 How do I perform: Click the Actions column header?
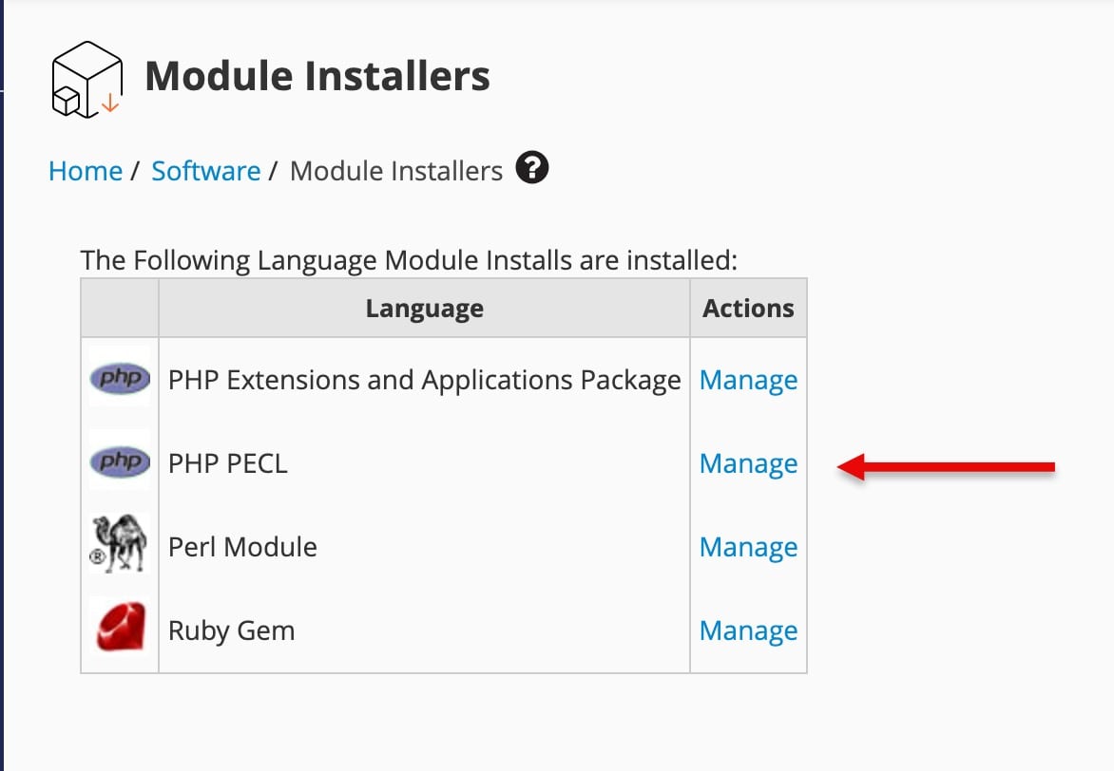(748, 309)
